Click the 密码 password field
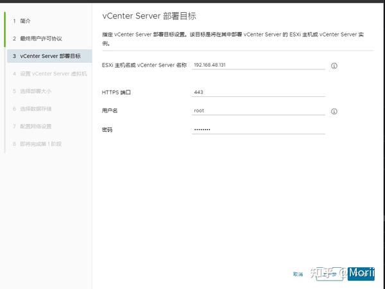385x289 pixels. pyautogui.click(x=259, y=130)
